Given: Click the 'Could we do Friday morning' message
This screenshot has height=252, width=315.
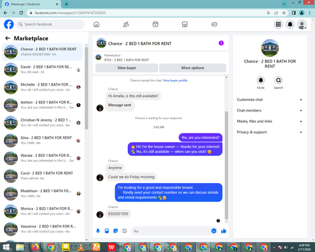Looking at the screenshot, I should coord(131,177).
